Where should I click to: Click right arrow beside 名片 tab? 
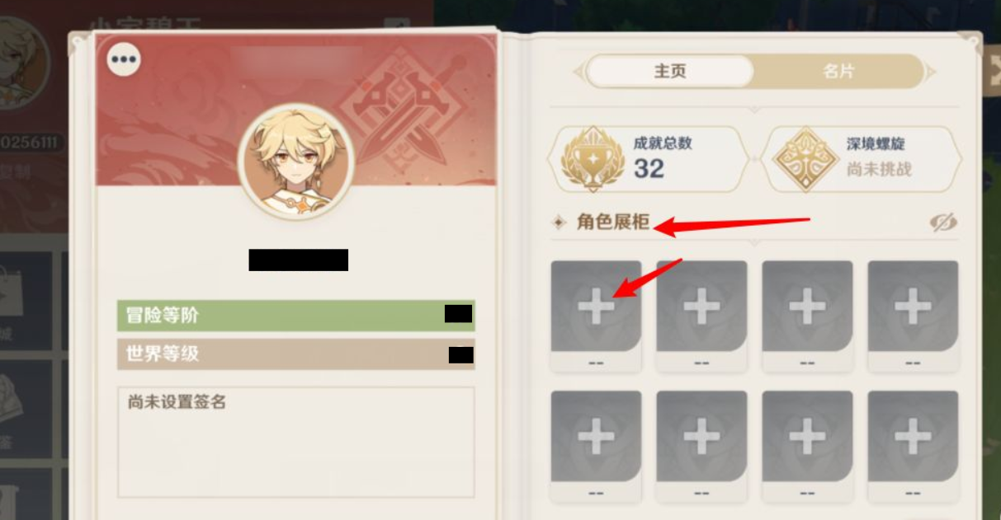(931, 72)
